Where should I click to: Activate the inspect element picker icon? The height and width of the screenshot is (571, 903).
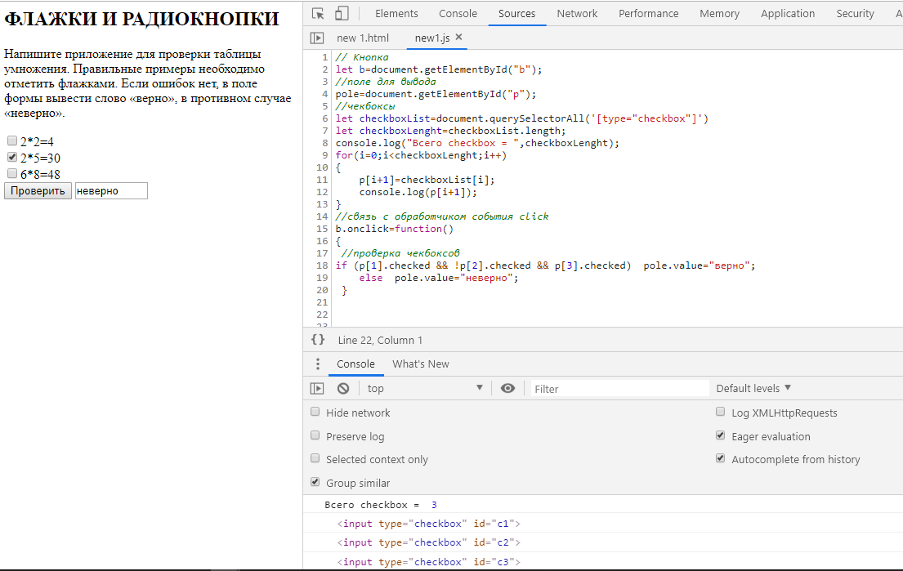pyautogui.click(x=318, y=13)
